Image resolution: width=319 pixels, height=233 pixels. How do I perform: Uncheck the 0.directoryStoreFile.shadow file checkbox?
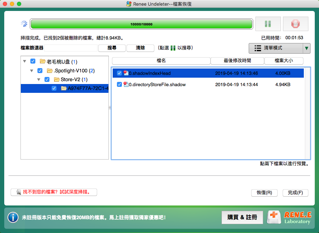pyautogui.click(x=119, y=84)
